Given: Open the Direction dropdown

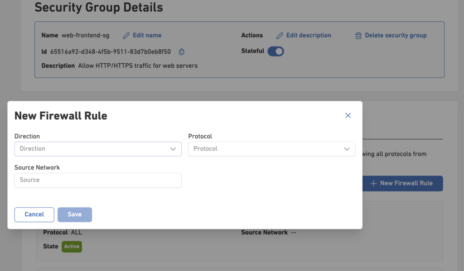Looking at the screenshot, I should click(x=98, y=149).
